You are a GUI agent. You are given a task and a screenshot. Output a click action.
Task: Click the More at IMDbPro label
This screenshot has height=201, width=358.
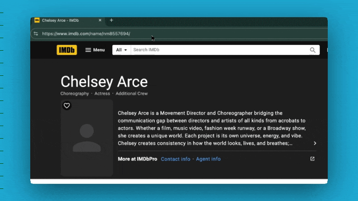(x=137, y=159)
